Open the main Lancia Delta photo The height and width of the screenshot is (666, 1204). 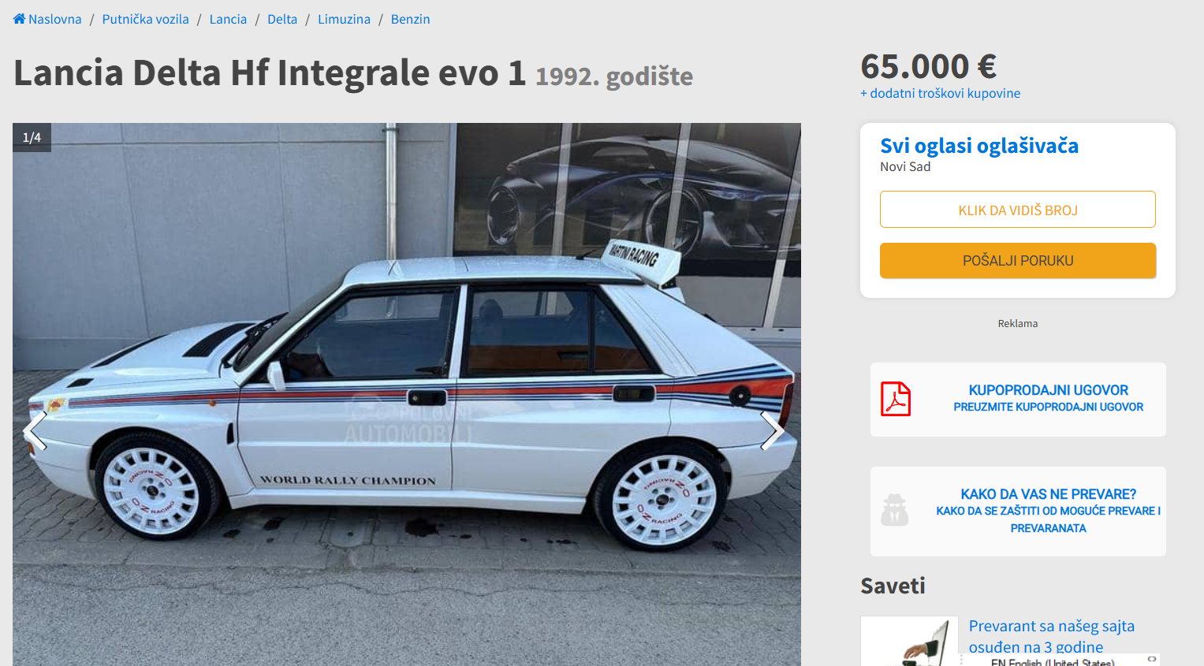click(x=407, y=394)
